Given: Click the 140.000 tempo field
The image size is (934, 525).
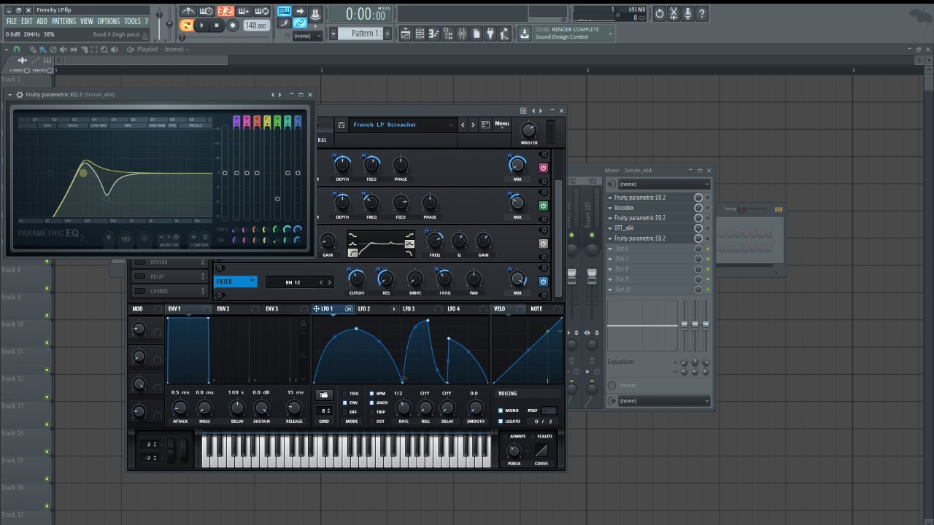Looking at the screenshot, I should 255,26.
